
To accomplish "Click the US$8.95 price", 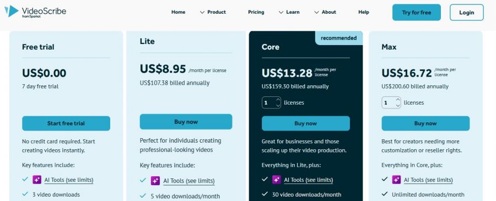I will 163,68.
